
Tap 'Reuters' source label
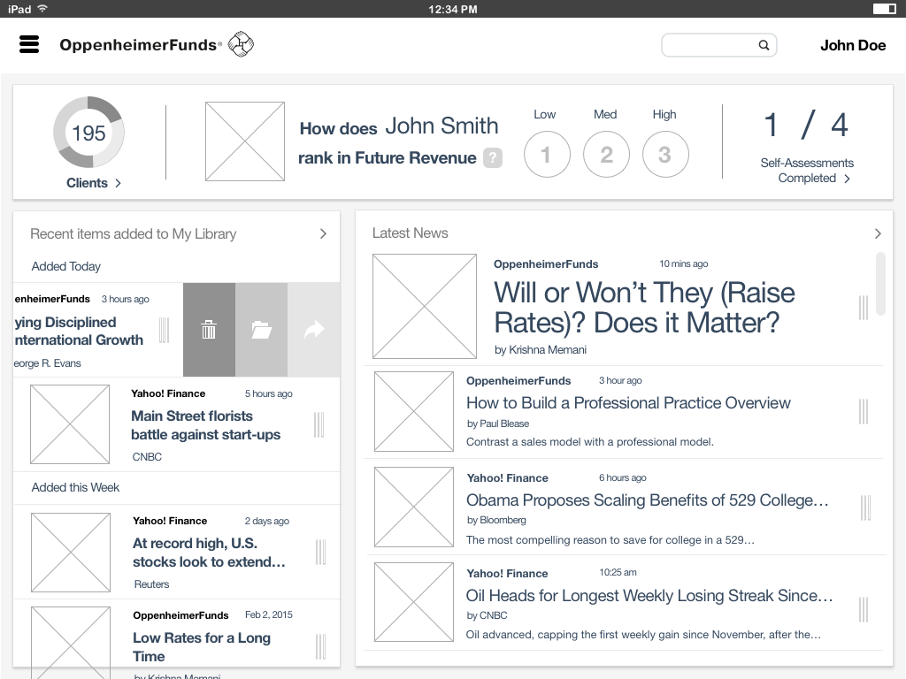(151, 584)
